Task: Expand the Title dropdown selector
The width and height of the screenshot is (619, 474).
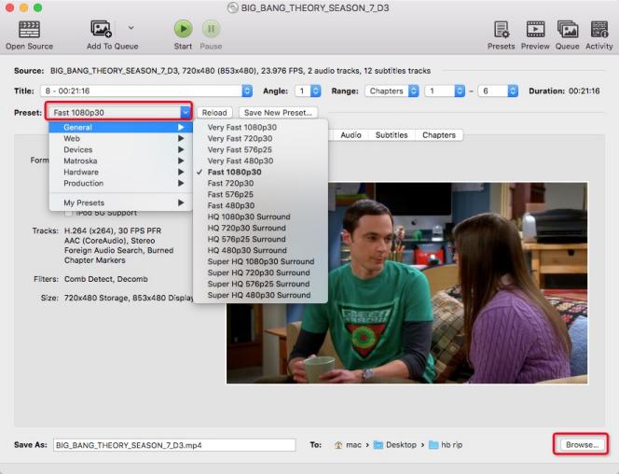Action: 246,91
